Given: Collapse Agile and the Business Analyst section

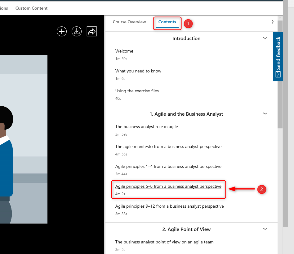Looking at the screenshot, I should (x=265, y=113).
